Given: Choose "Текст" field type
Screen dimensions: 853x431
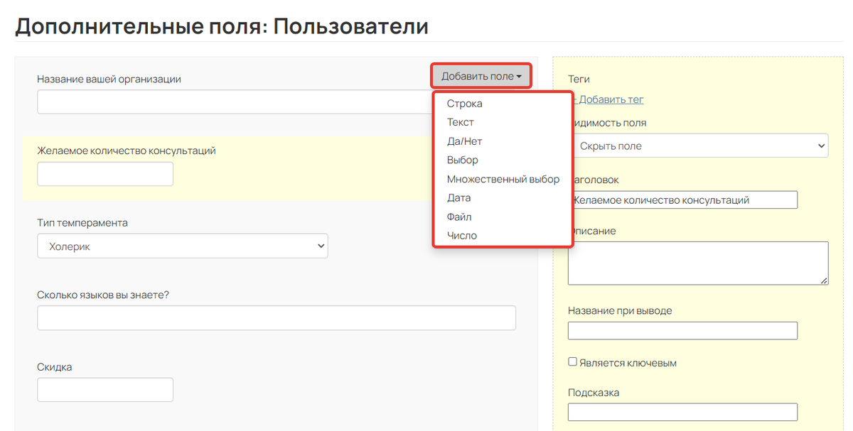Looking at the screenshot, I should pos(460,122).
